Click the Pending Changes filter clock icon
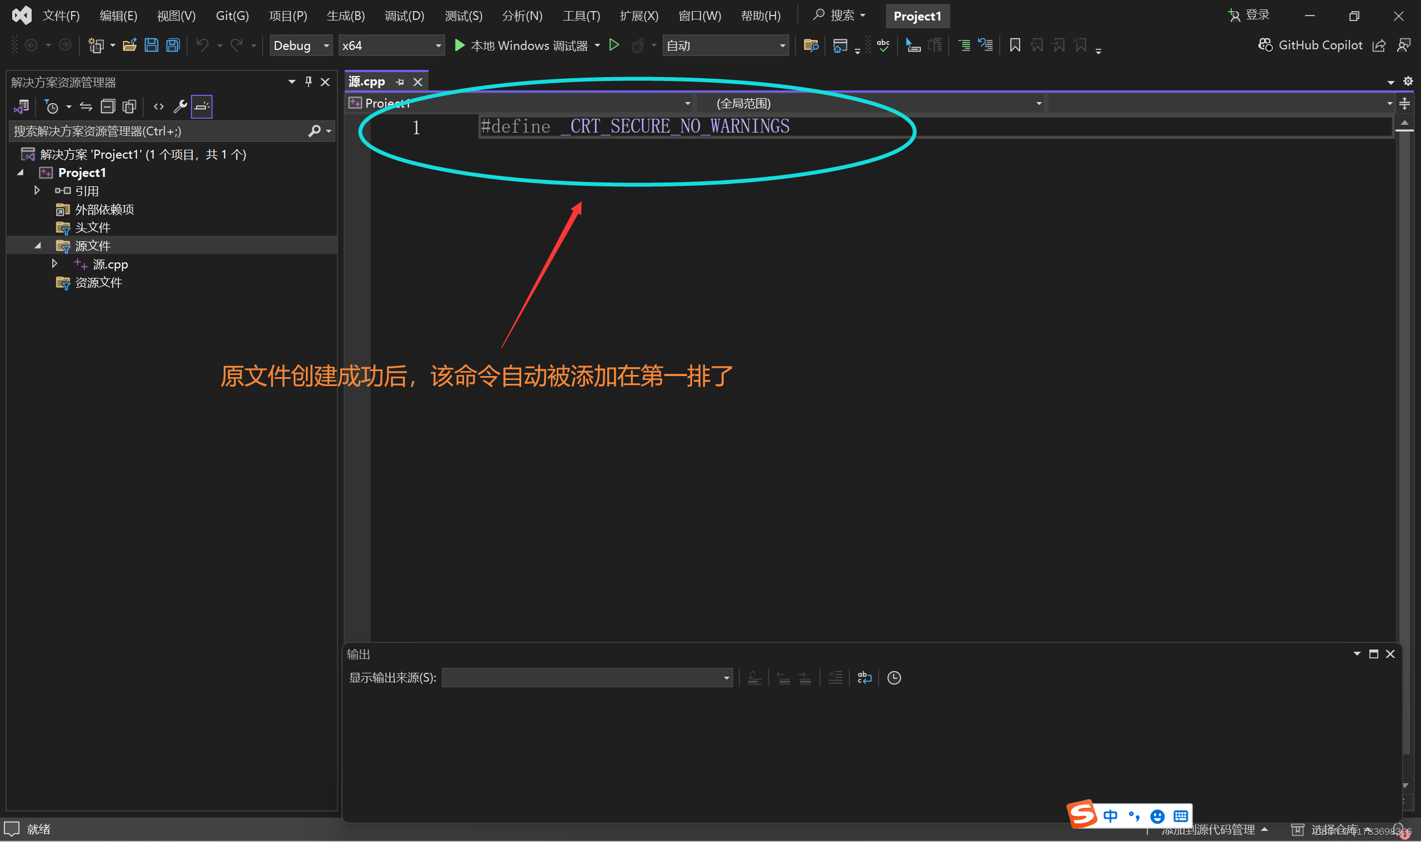Screen dimensions: 1421x842 click(x=52, y=106)
